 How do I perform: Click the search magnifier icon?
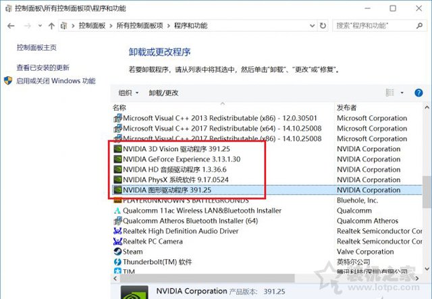pyautogui.click(x=419, y=26)
